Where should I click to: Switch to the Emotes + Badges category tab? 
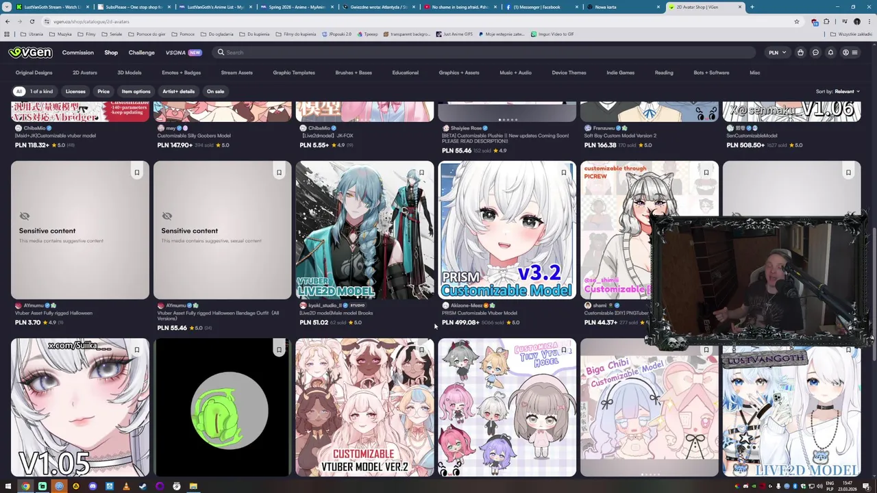point(181,73)
